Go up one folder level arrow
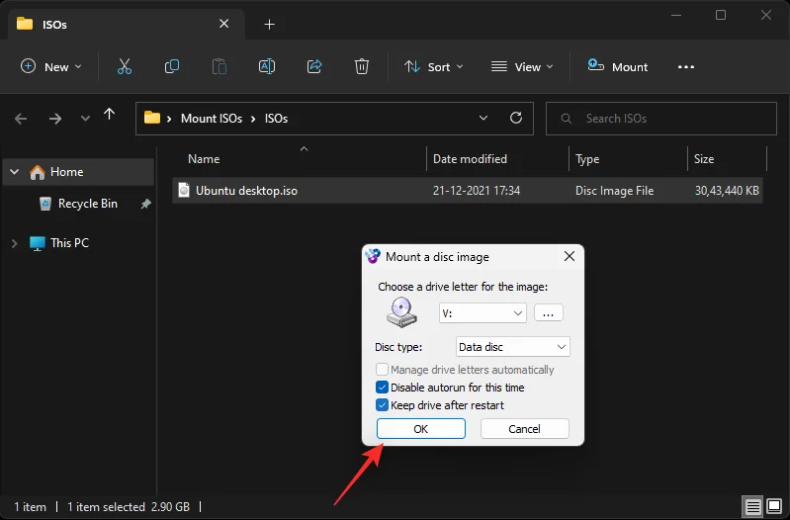Screen dimensions: 790x520 pos(110,116)
